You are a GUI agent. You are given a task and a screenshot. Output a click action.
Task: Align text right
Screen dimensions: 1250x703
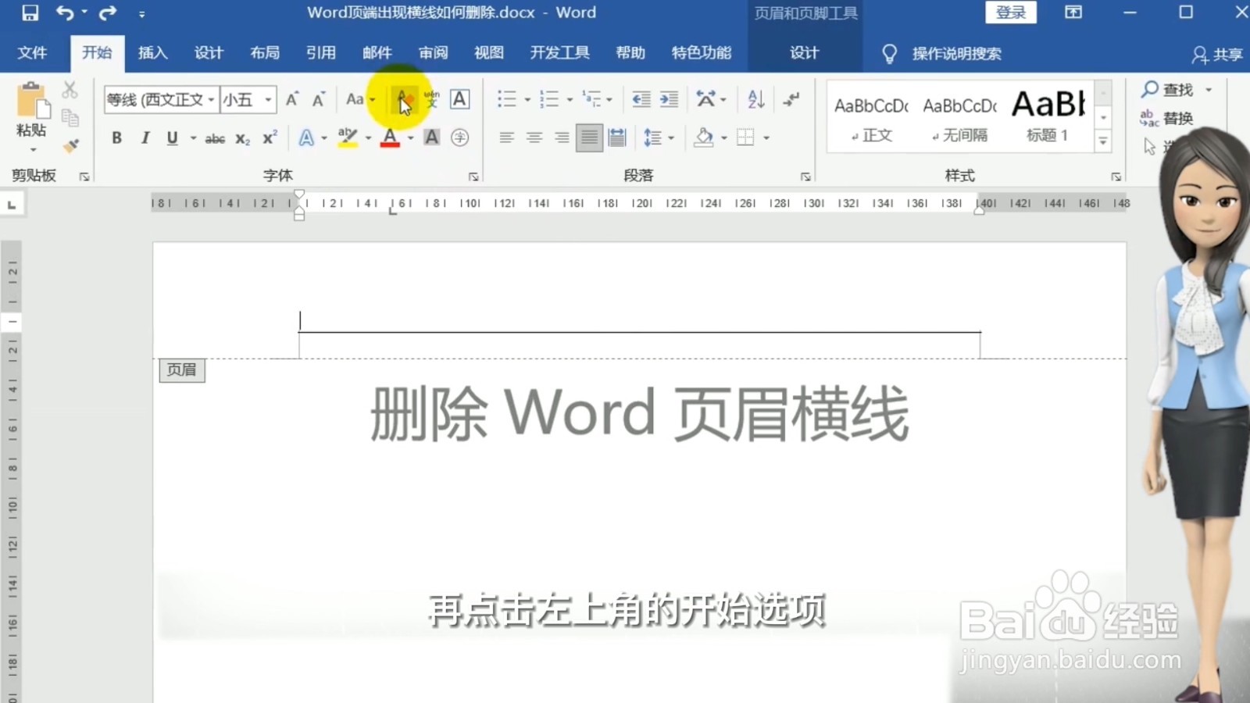coord(562,138)
